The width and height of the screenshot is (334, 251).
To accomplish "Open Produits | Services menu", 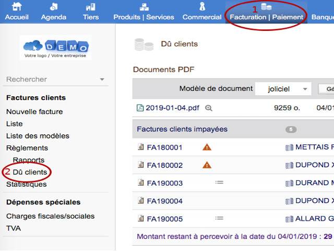I will click(x=144, y=17).
